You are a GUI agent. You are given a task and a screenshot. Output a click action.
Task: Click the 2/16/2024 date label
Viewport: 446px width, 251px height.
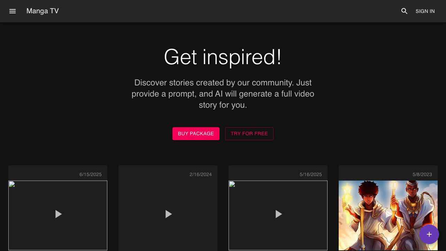click(200, 174)
